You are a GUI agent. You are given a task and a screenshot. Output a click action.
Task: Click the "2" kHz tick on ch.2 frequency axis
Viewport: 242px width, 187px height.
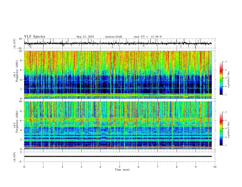21,140
